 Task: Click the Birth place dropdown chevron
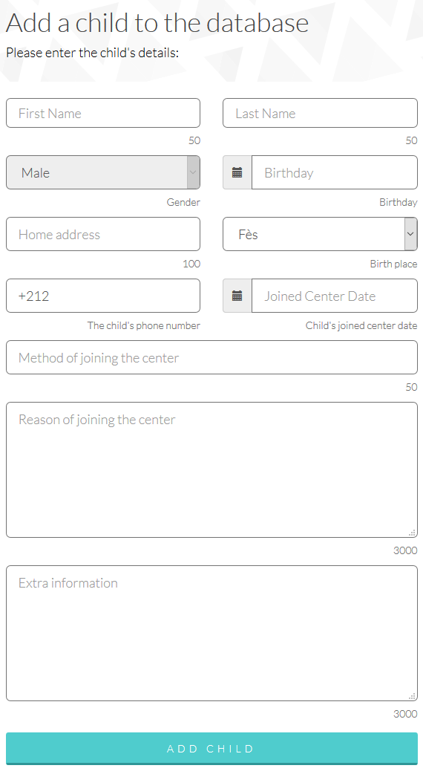[410, 234]
